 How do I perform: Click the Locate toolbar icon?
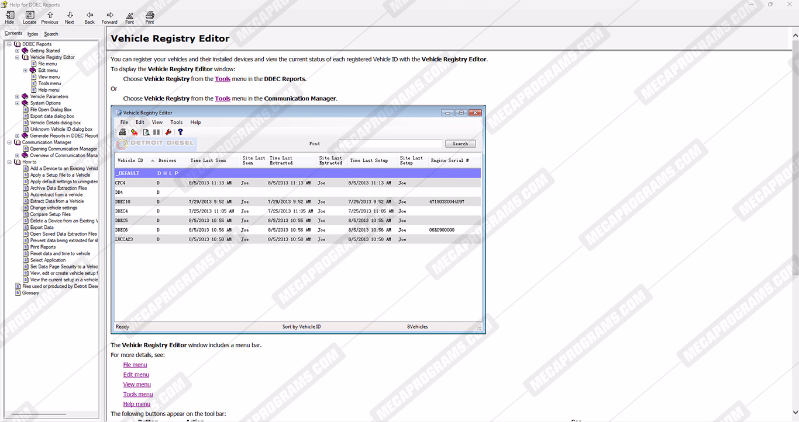tap(29, 17)
